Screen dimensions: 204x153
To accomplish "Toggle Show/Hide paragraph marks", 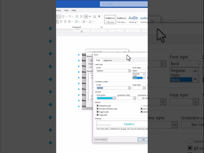I will [x=99, y=17].
